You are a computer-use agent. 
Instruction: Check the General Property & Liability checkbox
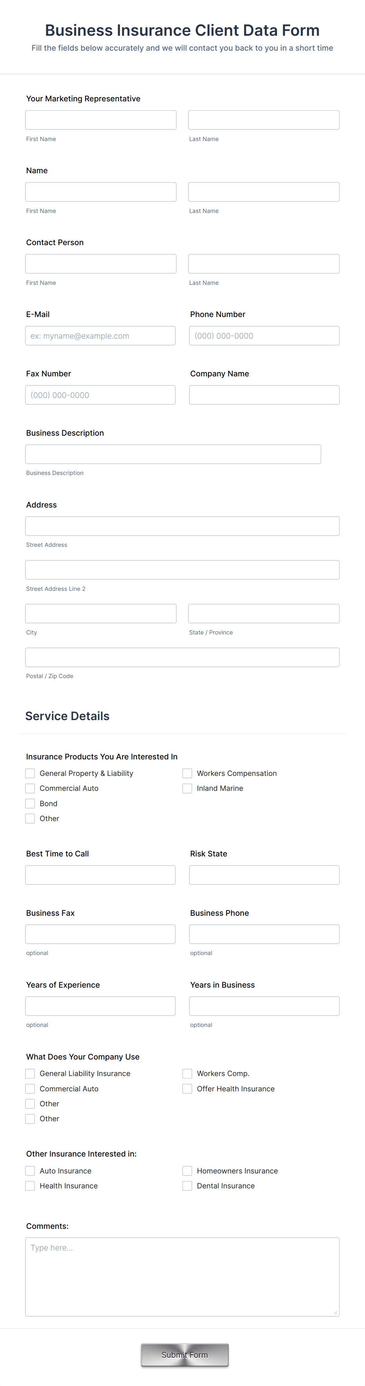tap(30, 773)
